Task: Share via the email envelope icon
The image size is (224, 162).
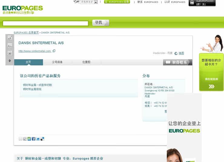Action: click(x=21, y=139)
